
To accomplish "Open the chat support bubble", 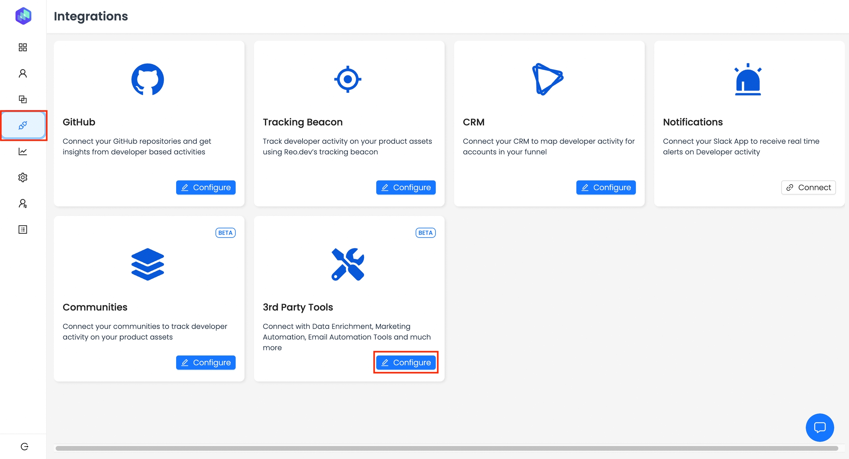I will (820, 427).
